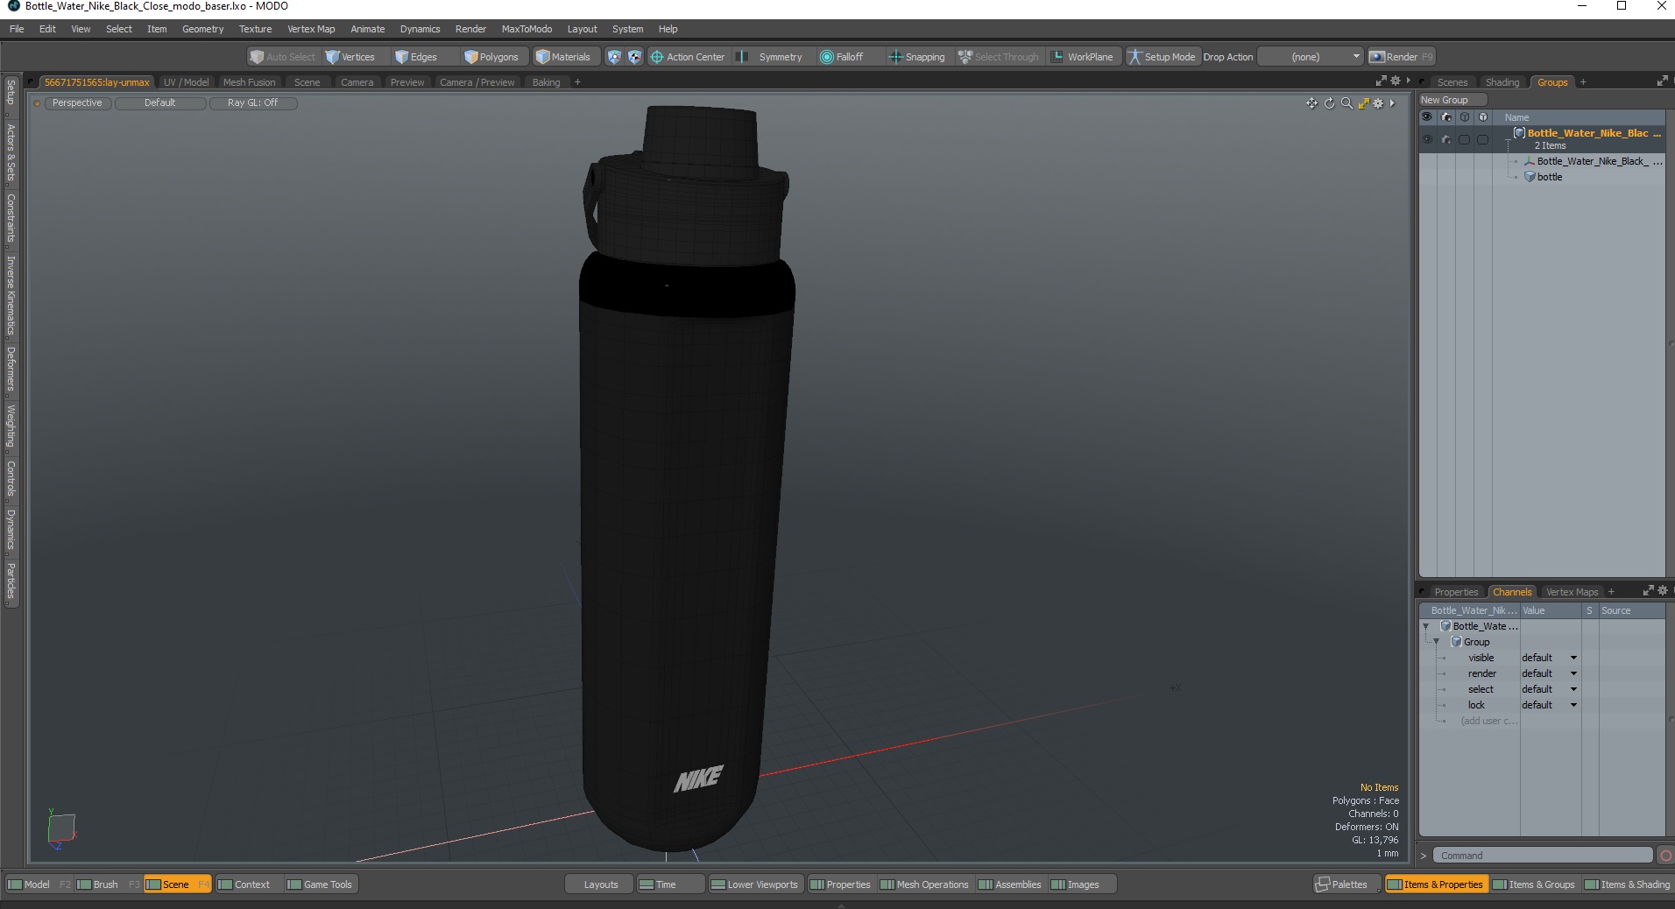Image resolution: width=1675 pixels, height=909 pixels.
Task: Open the Channels panel gear settings
Action: [x=1663, y=591]
